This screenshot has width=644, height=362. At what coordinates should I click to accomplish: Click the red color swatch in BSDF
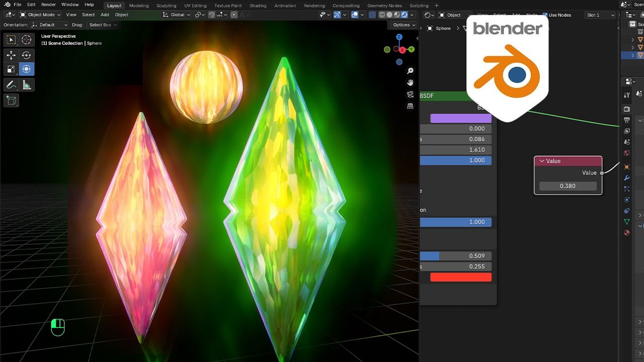click(461, 277)
